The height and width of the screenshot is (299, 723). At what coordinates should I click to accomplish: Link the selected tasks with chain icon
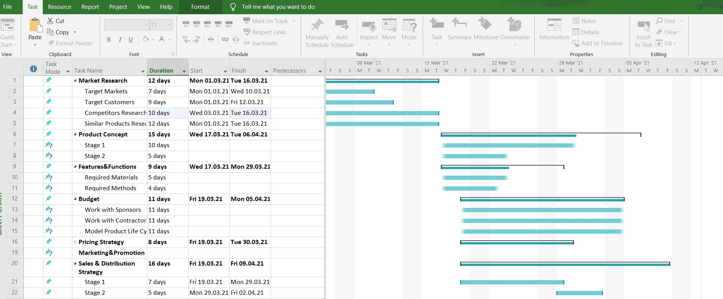225,39
